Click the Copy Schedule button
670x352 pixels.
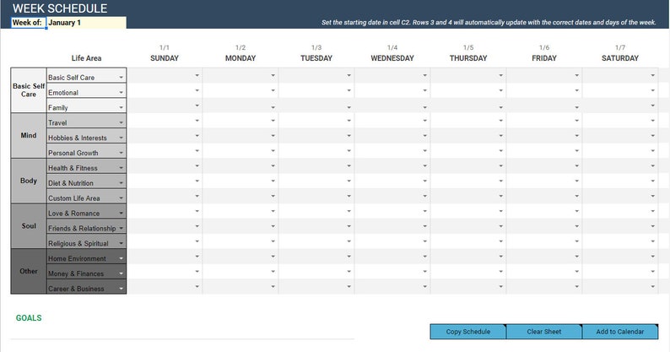tap(467, 332)
